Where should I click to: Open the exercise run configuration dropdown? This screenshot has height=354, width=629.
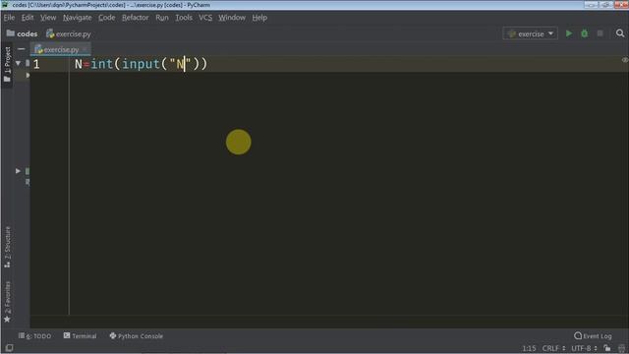pyautogui.click(x=531, y=33)
